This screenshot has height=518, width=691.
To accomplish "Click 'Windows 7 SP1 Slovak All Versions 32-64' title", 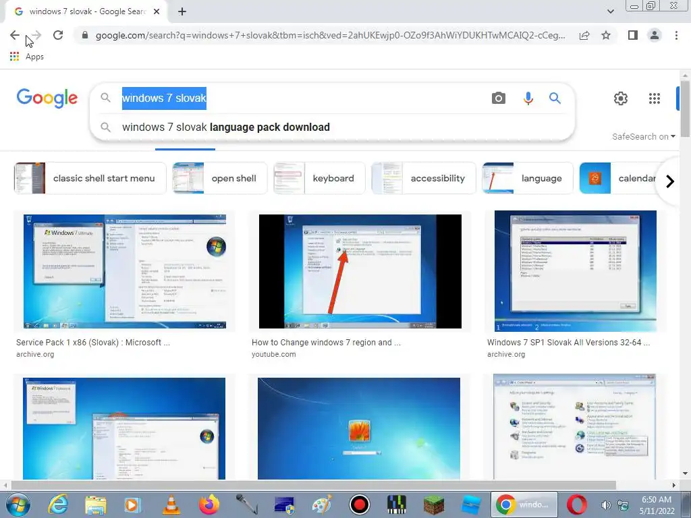I will (x=568, y=342).
